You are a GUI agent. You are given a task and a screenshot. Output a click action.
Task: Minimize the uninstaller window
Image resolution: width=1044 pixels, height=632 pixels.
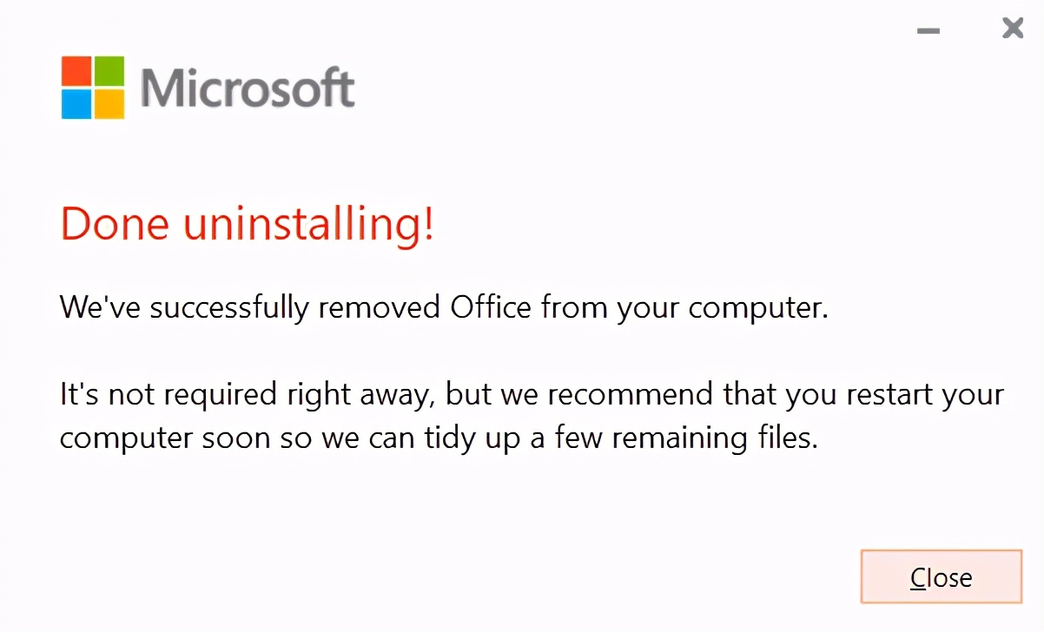[x=928, y=29]
